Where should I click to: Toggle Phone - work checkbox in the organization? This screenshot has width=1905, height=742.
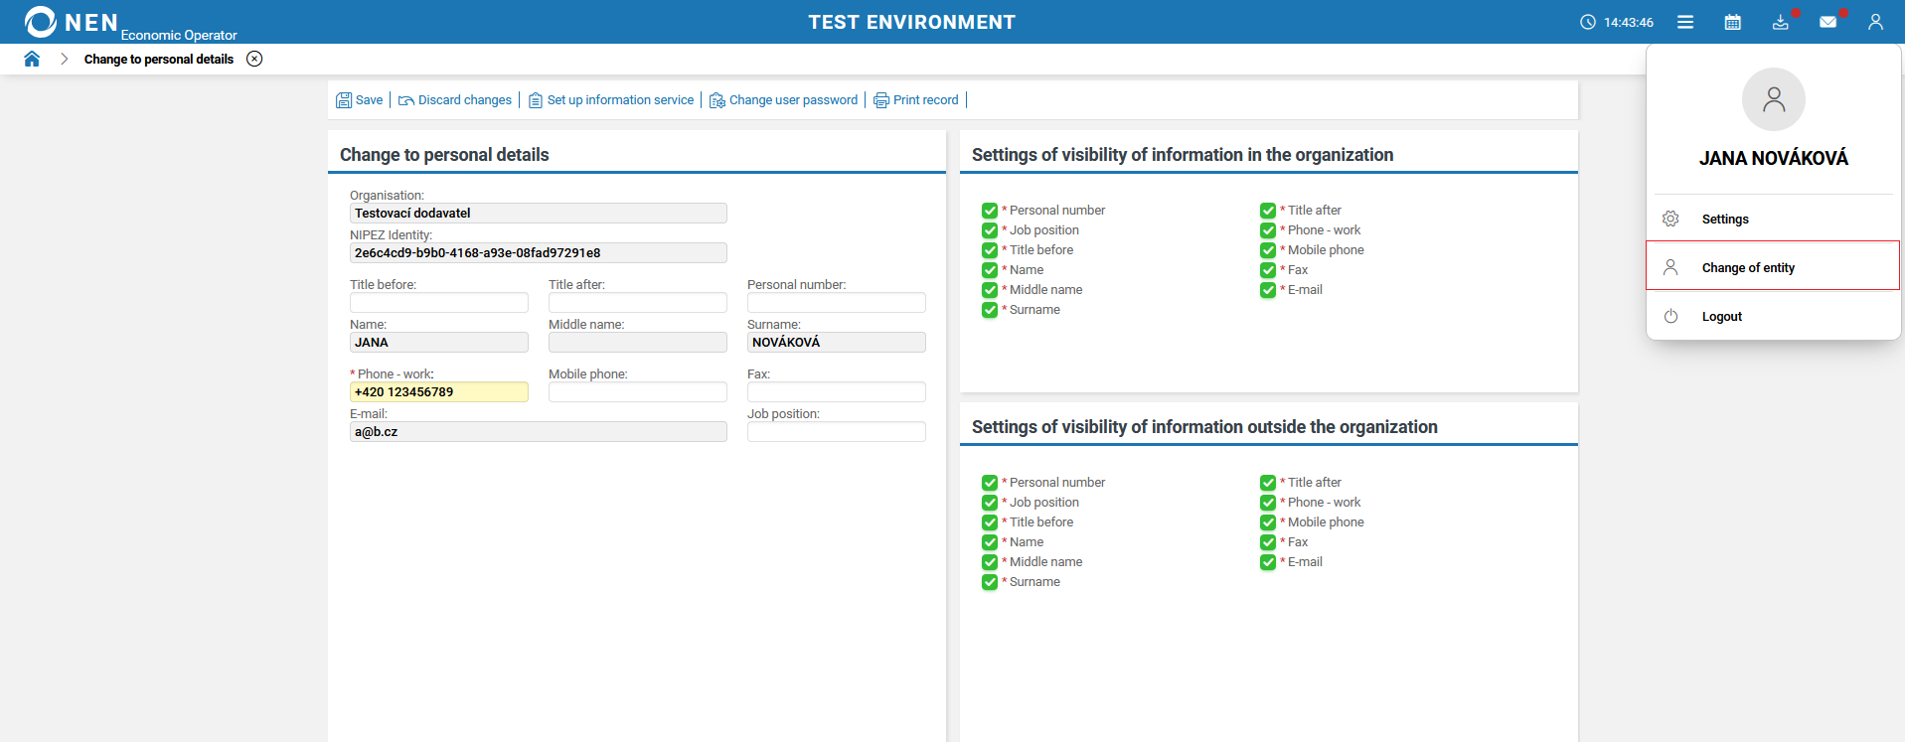tap(1268, 230)
